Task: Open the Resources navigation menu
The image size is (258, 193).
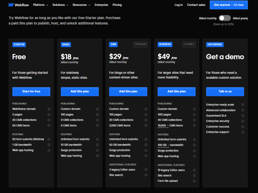Action: 81,5
